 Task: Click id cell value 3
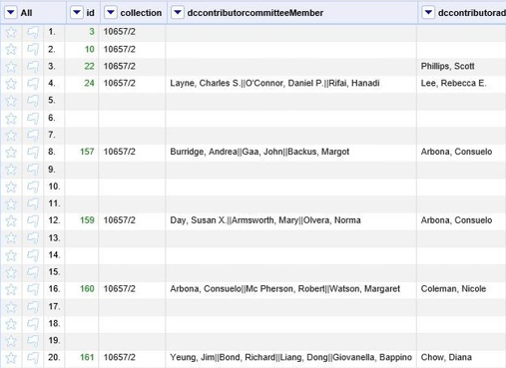click(92, 32)
